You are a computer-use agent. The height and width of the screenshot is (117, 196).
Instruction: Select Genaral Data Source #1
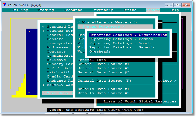coord(104,64)
